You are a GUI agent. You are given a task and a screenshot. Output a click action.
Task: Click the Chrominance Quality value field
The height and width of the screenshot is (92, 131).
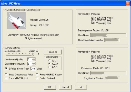(30, 64)
